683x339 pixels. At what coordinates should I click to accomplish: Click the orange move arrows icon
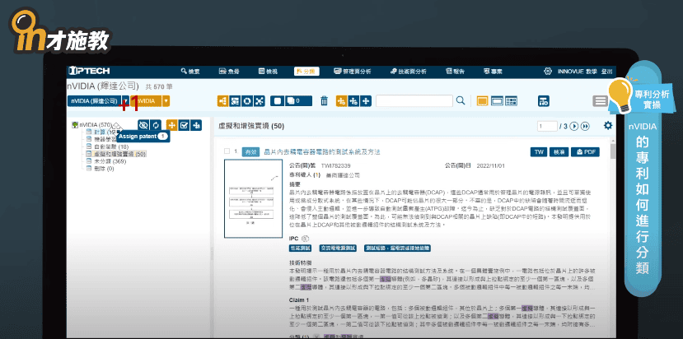[171, 124]
